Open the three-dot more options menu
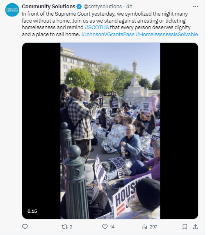Image resolution: width=210 pixels, height=235 pixels. [x=196, y=7]
